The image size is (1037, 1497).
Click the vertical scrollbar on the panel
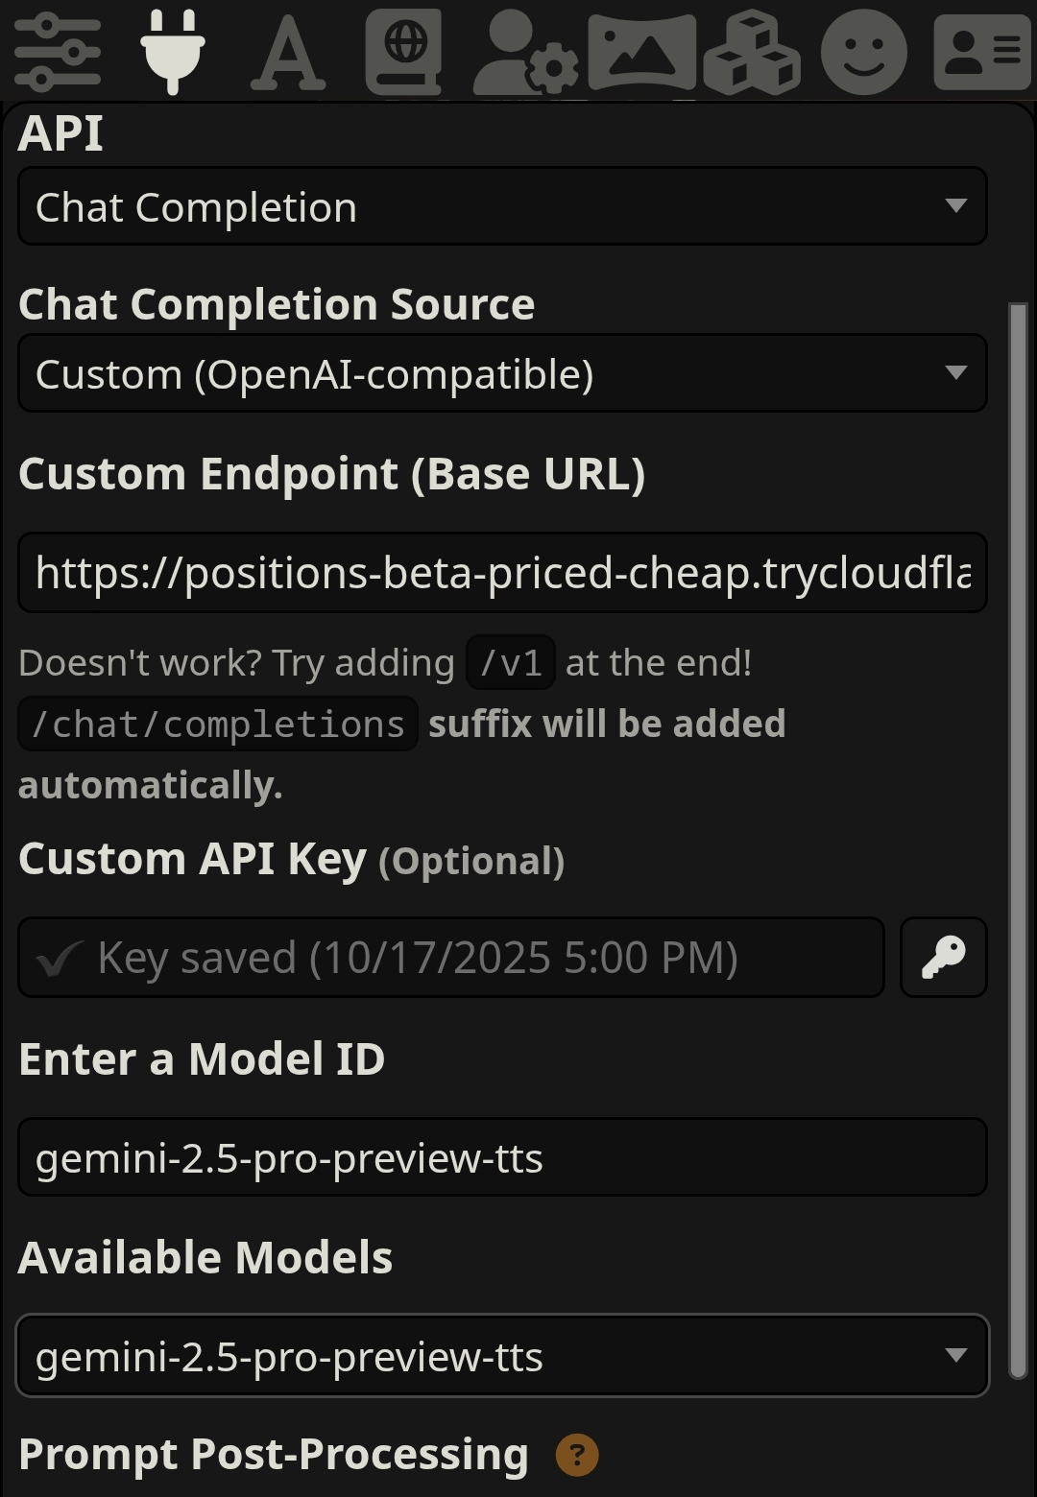point(1018,840)
